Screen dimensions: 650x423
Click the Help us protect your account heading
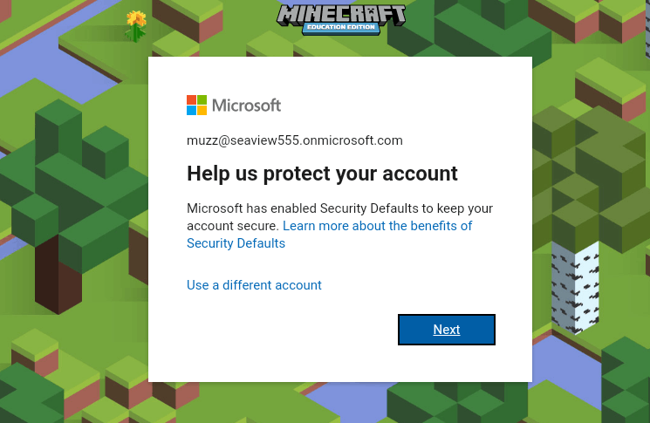tap(322, 174)
